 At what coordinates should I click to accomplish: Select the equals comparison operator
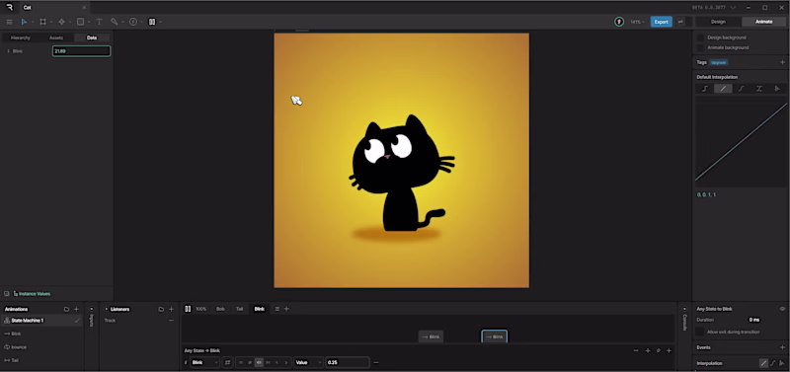240,362
